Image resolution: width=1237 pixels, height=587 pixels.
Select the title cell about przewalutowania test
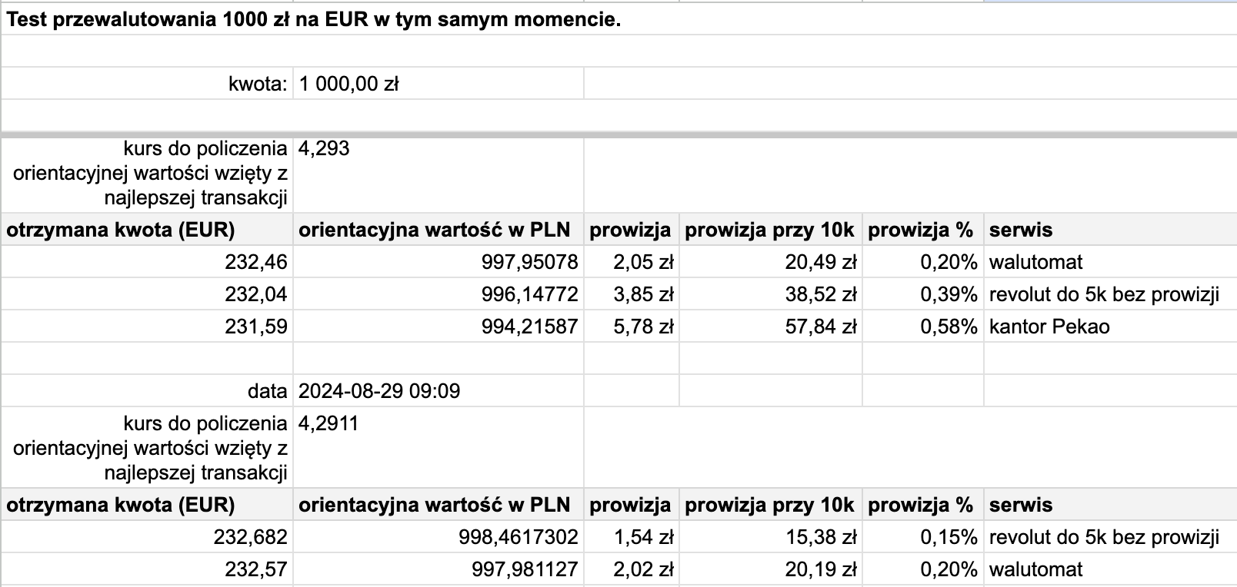313,20
